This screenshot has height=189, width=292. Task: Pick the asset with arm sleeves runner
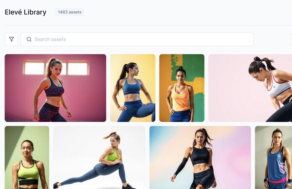200,157
